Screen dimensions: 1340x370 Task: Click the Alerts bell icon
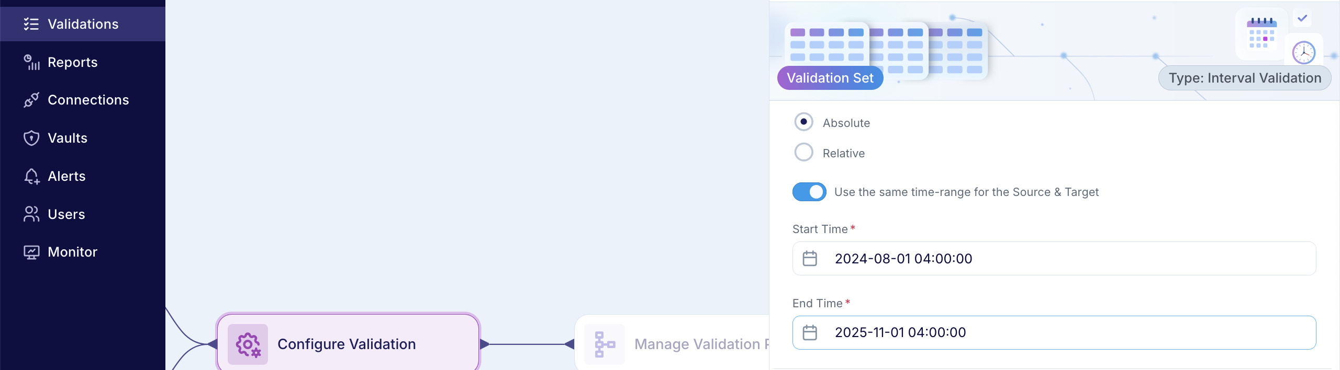coord(31,176)
